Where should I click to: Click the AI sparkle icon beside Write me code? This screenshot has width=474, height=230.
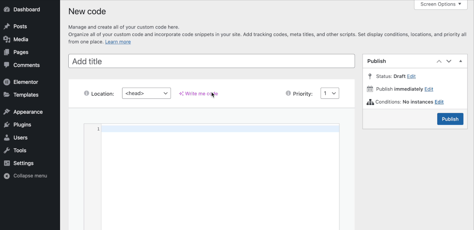point(181,93)
